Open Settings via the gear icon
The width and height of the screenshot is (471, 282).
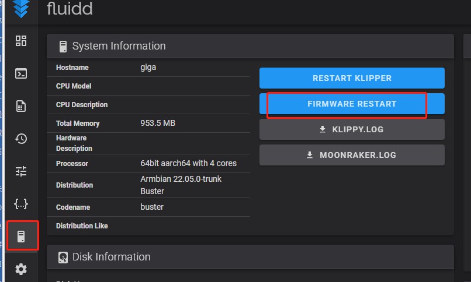(21, 269)
